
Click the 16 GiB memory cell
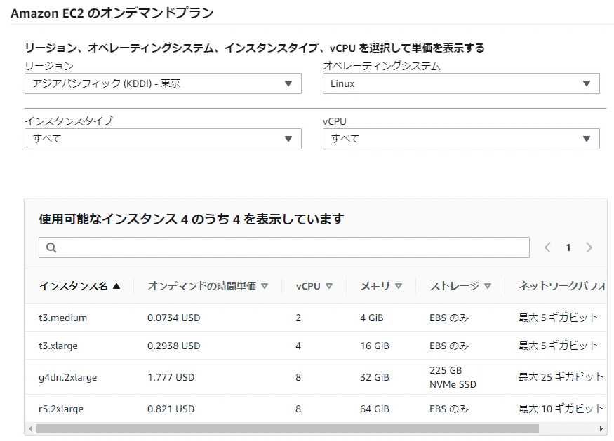point(375,346)
